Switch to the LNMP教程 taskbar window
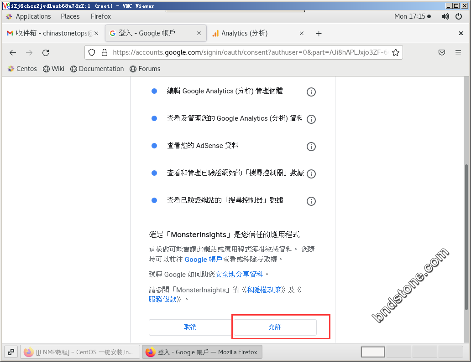471x362 pixels. (x=80, y=352)
